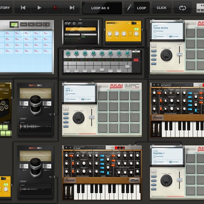Click the first knob on EKKO pedal
This screenshot has width=204, height=204.
[110, 34]
